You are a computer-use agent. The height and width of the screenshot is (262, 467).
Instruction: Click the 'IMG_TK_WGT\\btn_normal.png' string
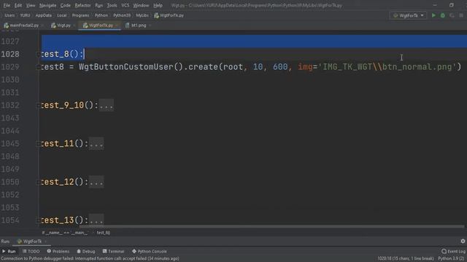coord(387,67)
